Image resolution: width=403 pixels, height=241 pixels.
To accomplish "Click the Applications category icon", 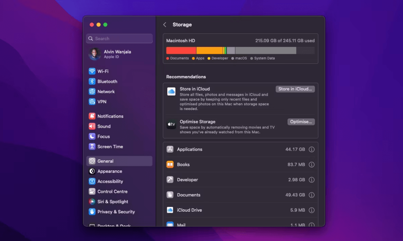I will pos(170,149).
